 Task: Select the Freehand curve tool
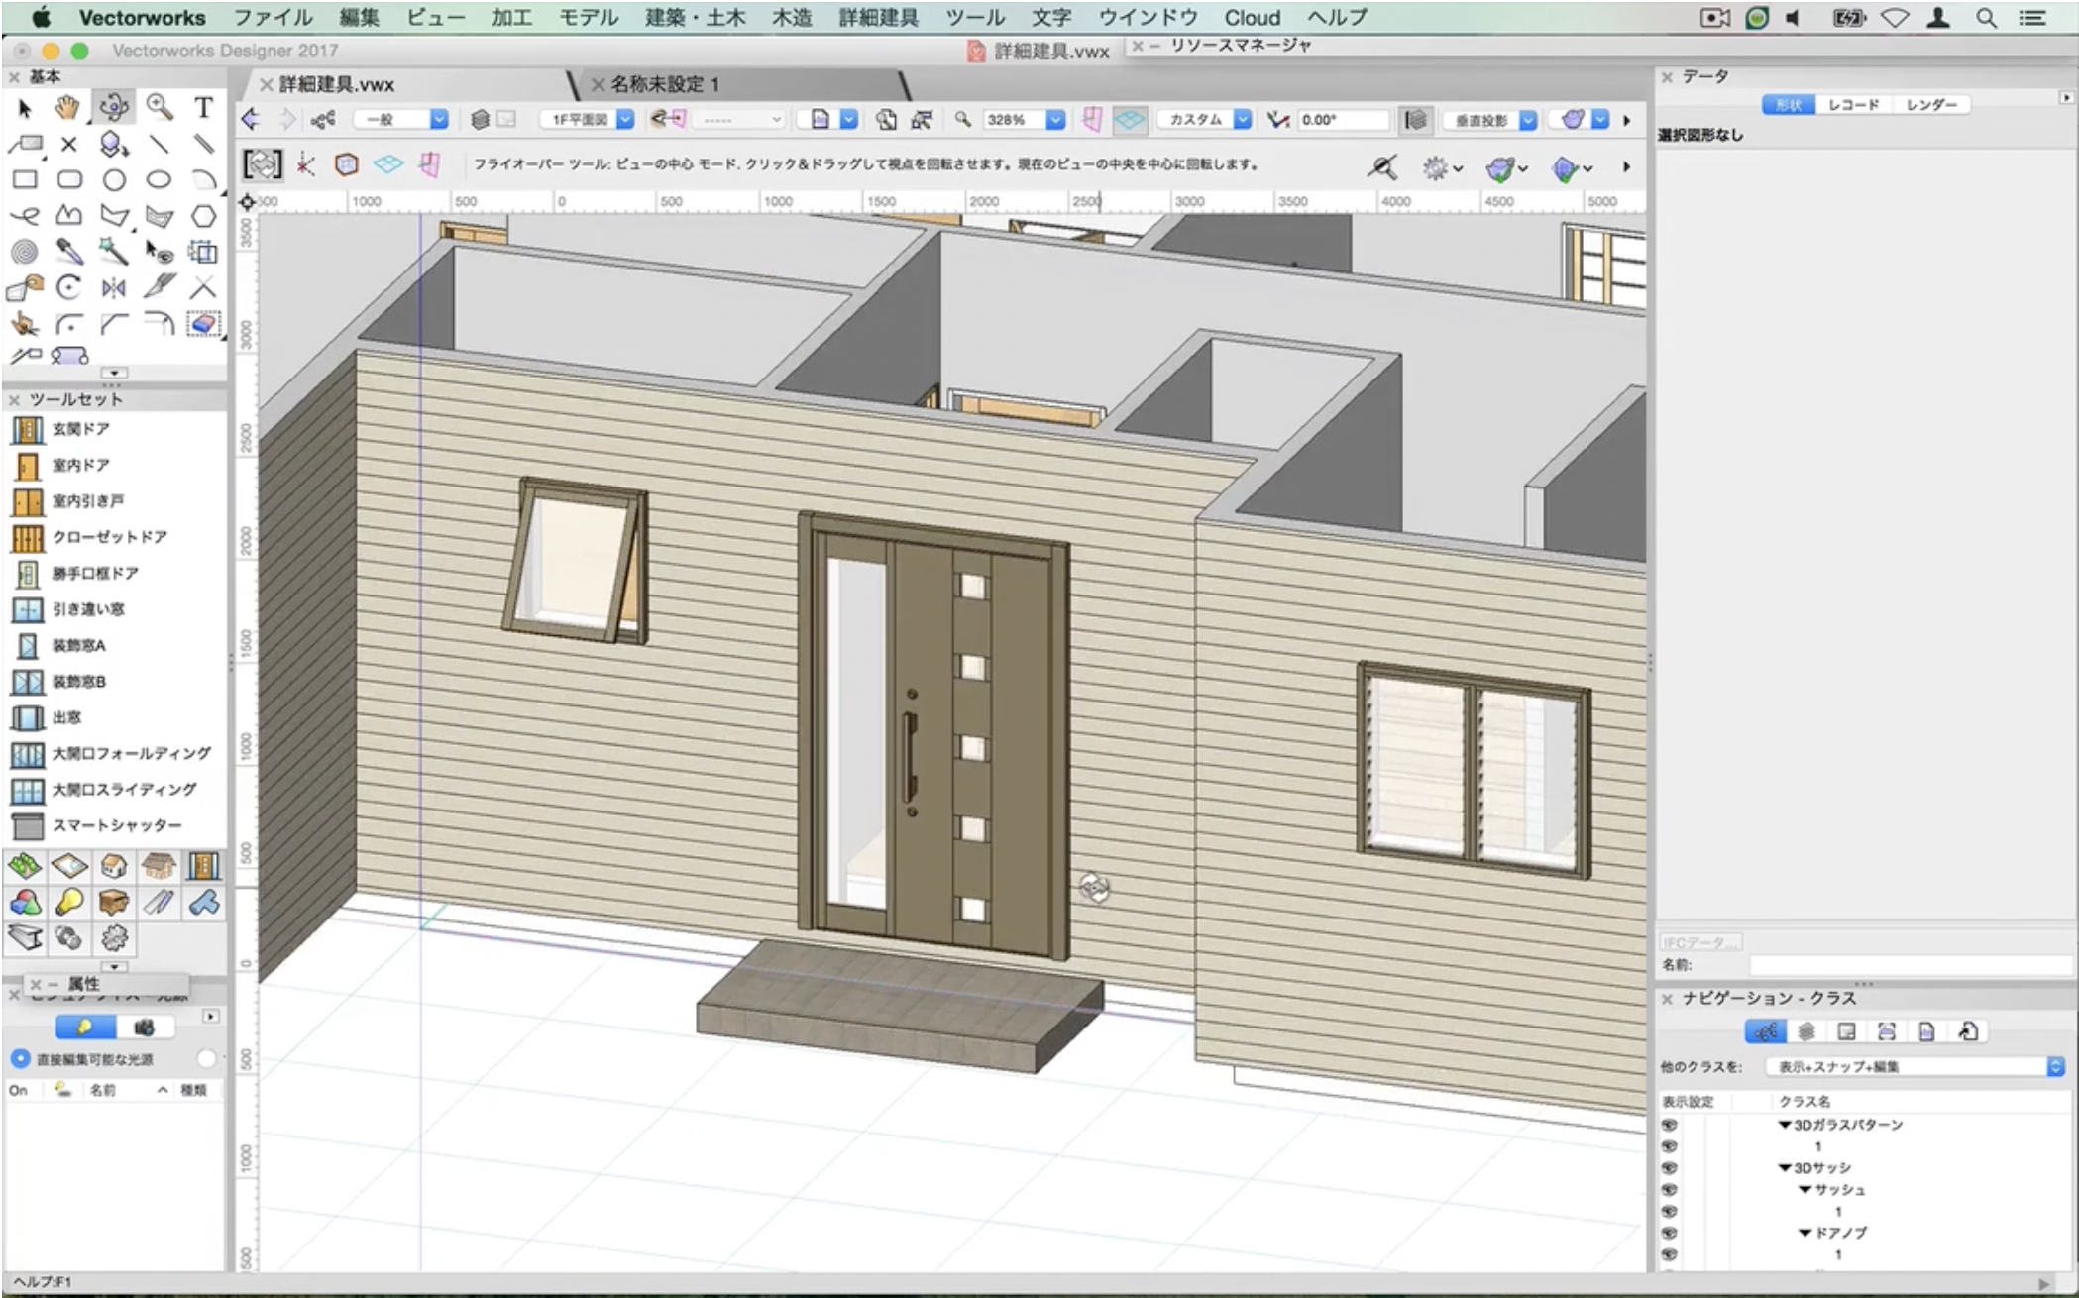coord(25,215)
